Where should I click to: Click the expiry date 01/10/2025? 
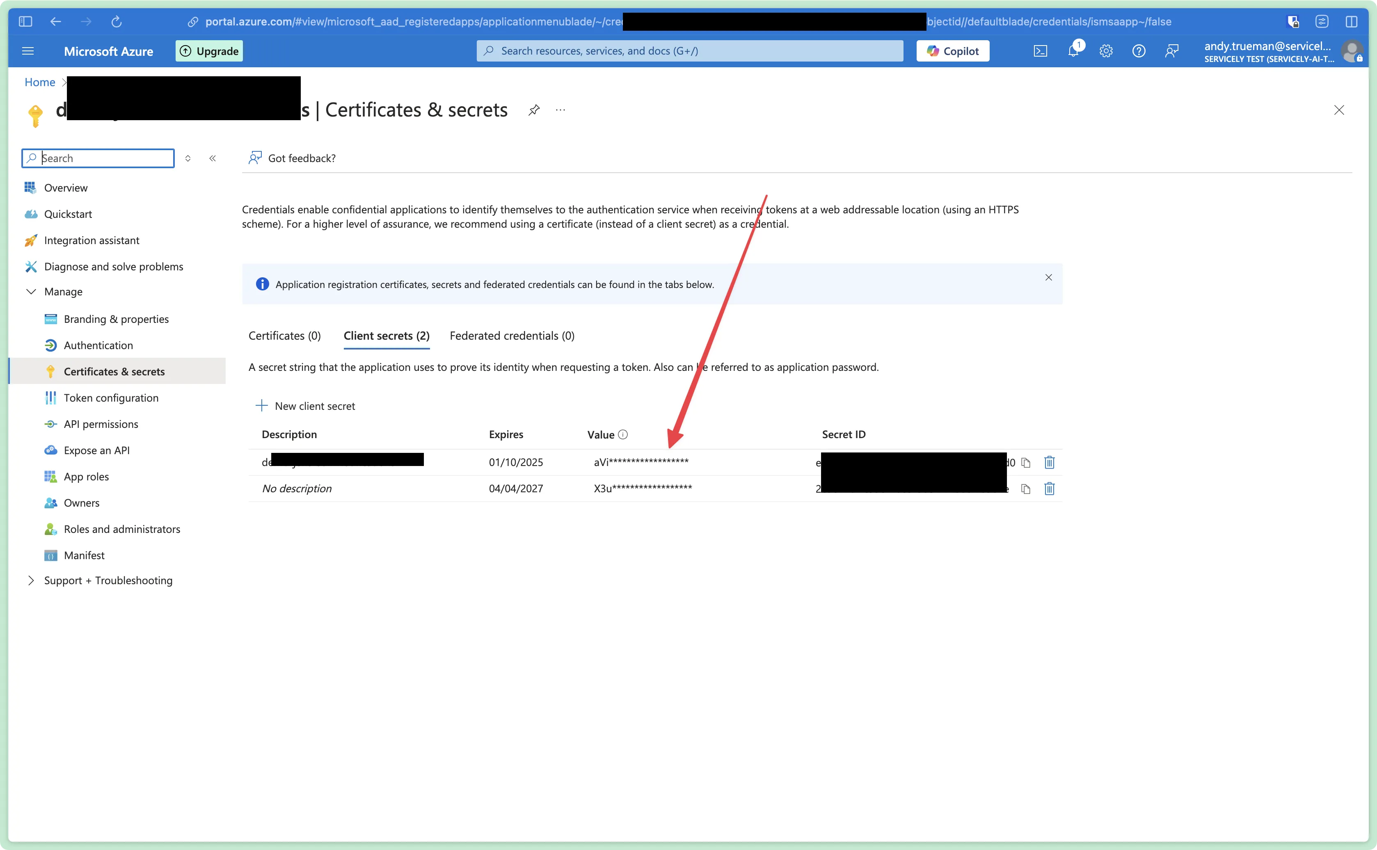coord(516,463)
